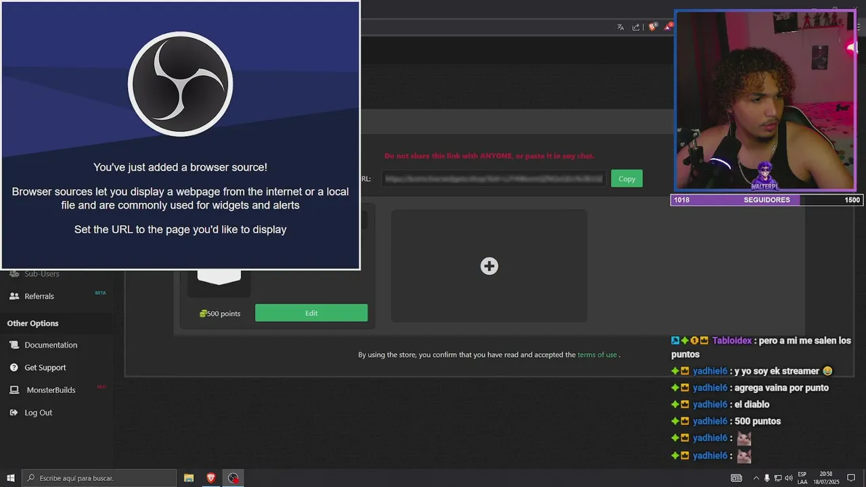Click the plus icon to add store item
The width and height of the screenshot is (866, 487).
coord(489,266)
